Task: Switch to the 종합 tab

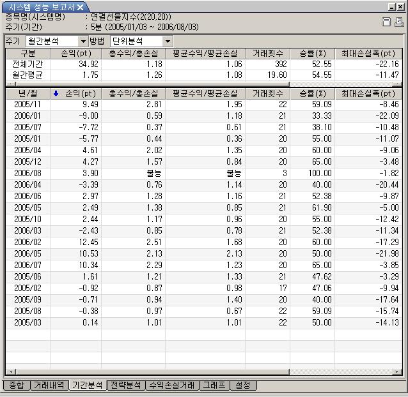Action: tap(16, 386)
